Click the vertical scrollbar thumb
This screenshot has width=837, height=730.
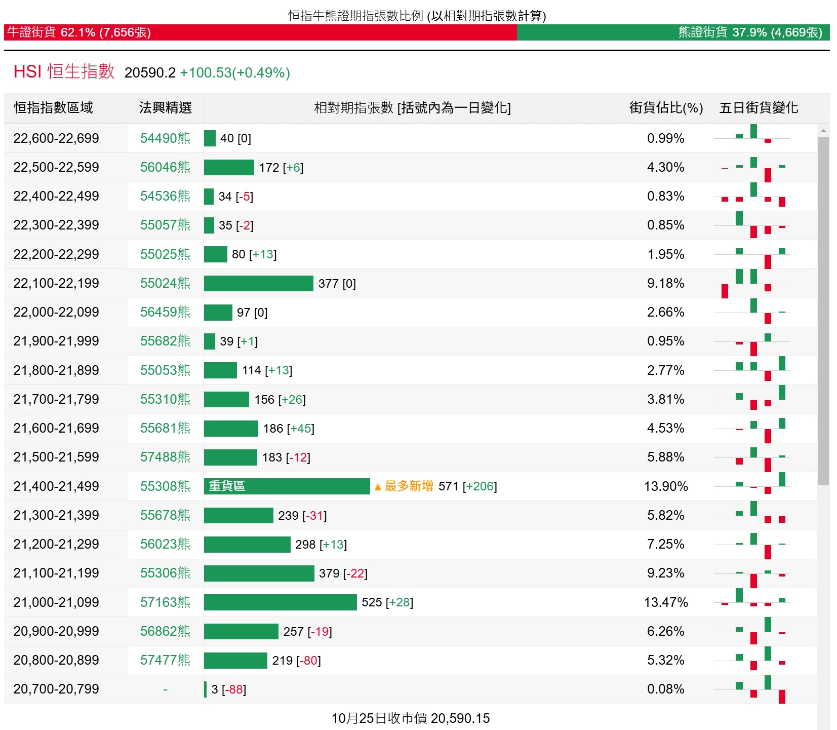[823, 309]
